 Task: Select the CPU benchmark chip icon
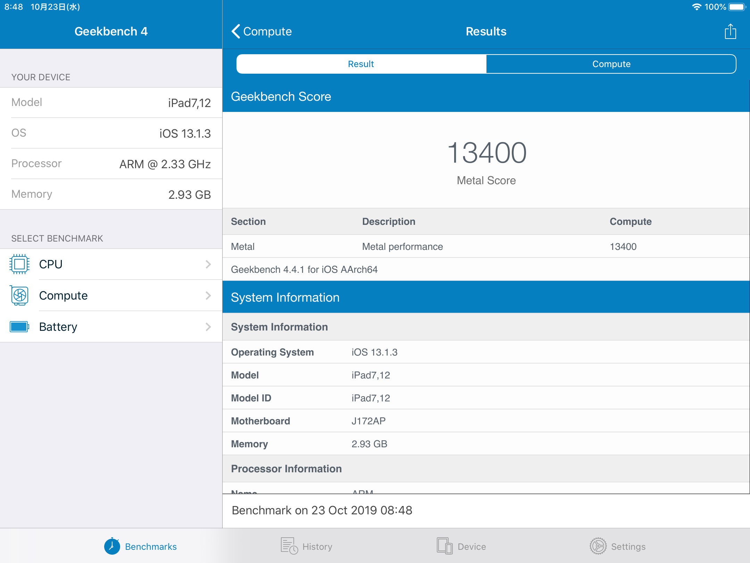pos(20,264)
